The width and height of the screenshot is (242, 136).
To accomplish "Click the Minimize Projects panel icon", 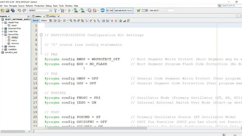I will tap(28, 16).
